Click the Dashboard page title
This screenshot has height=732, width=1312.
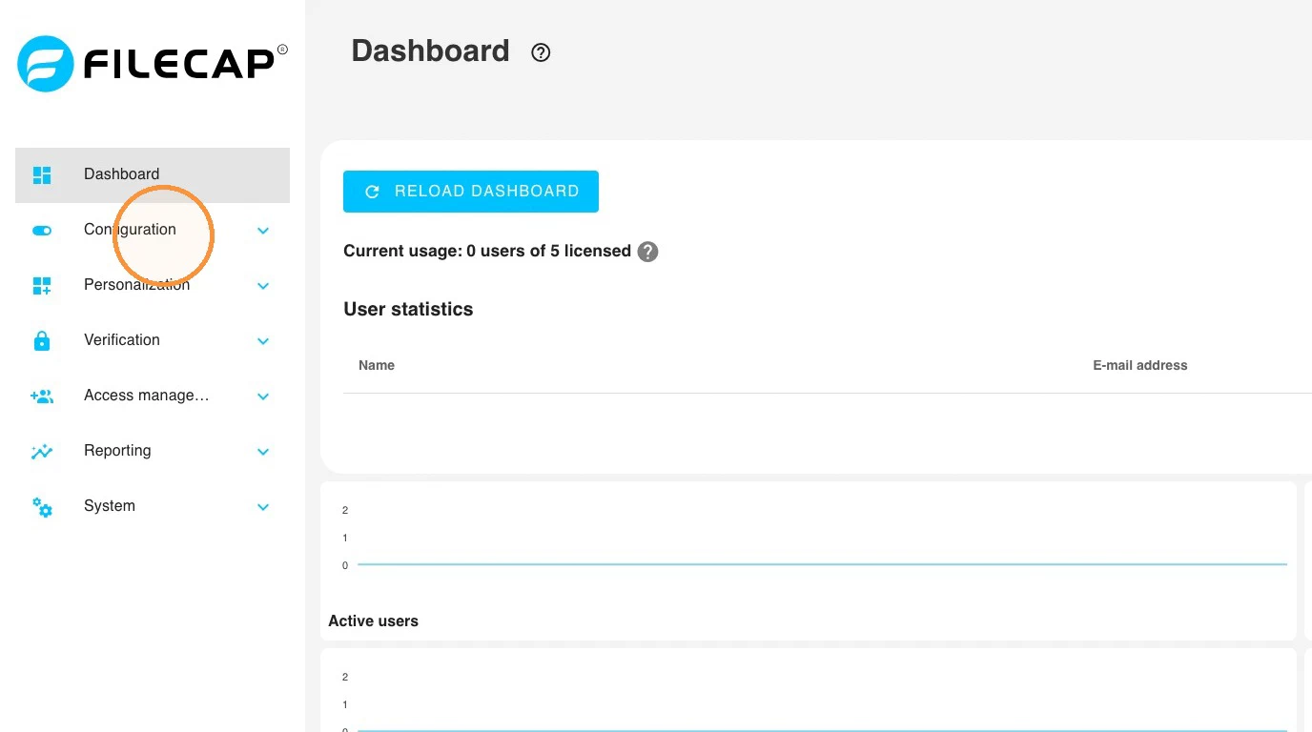click(430, 51)
